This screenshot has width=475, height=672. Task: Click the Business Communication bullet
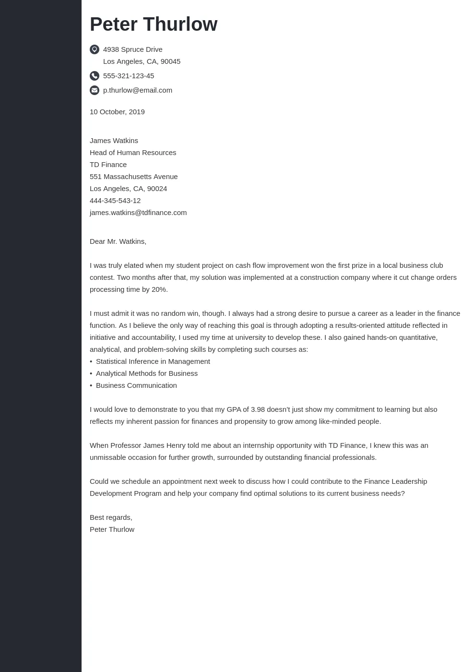tap(136, 385)
